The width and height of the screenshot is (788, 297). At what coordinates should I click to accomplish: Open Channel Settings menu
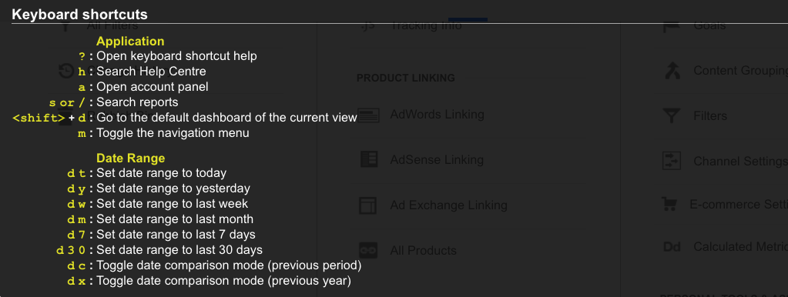point(741,161)
